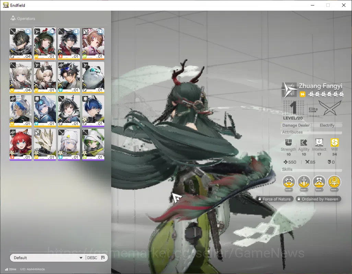Select the man with blue sunglasses on head
The height and width of the screenshot is (274, 352).
tap(69, 77)
